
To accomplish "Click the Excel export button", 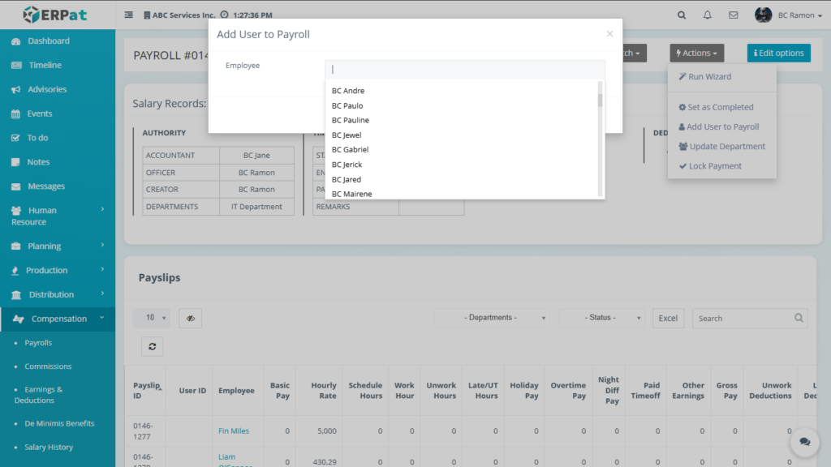I will (668, 318).
